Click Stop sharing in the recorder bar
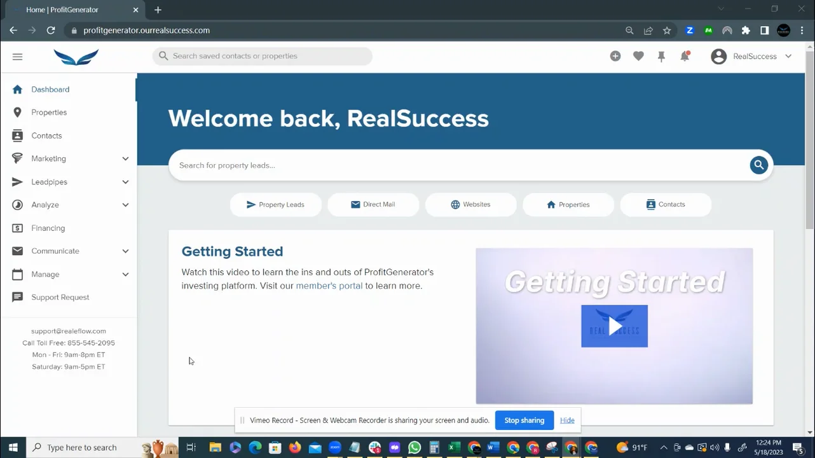Screen dimensions: 815x458 point(524,420)
